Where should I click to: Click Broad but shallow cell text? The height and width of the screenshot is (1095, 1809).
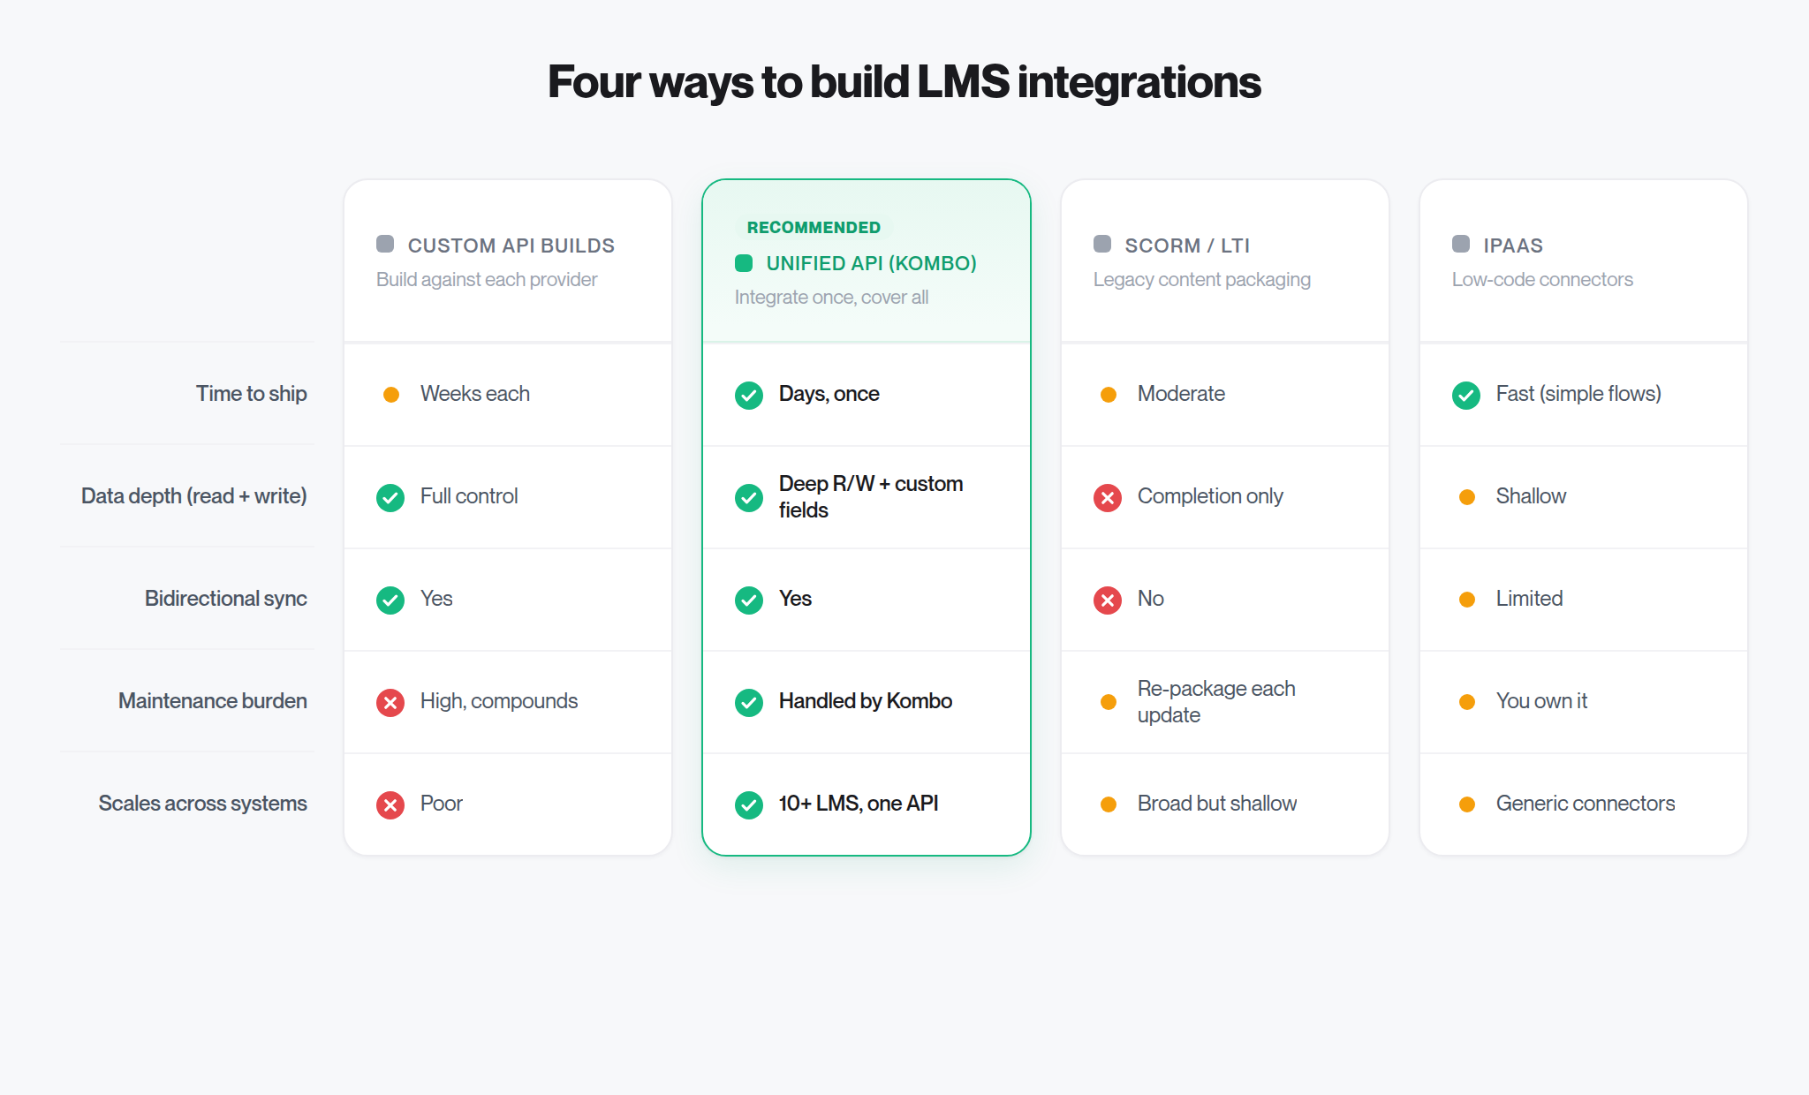coord(1217,804)
